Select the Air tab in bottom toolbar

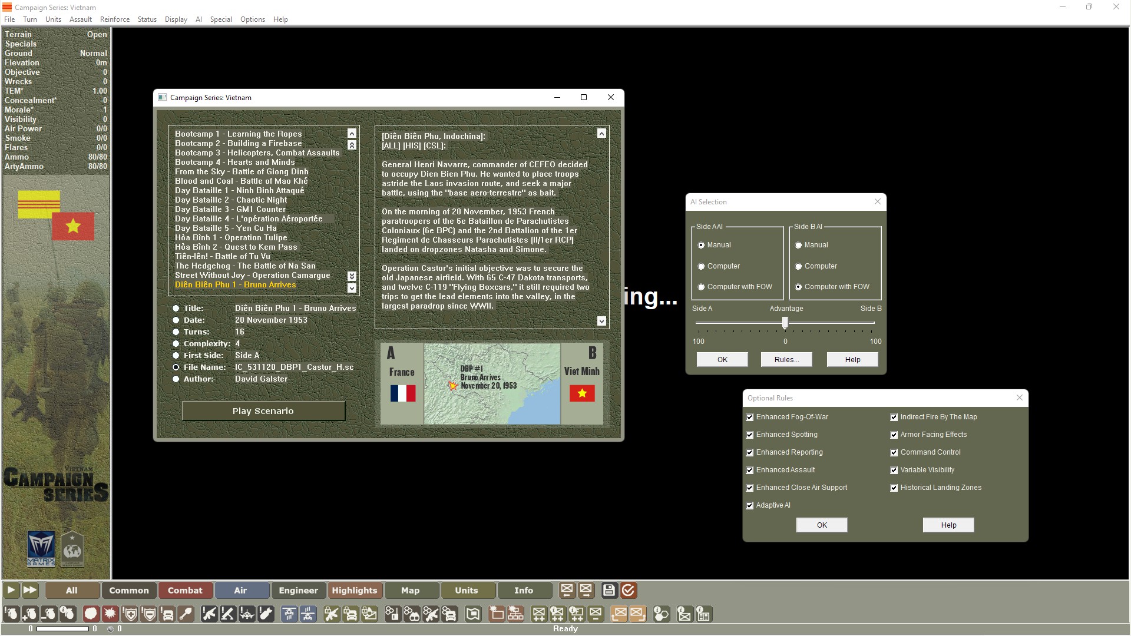coord(241,590)
